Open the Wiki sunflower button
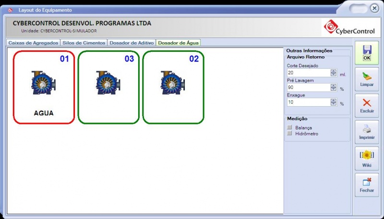This screenshot has width=384, height=219. [367, 159]
